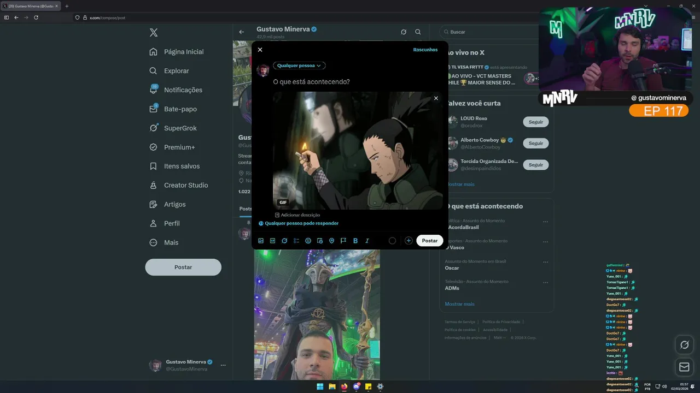This screenshot has height=393, width=700.
Task: Click the post text field
Action: [358, 82]
